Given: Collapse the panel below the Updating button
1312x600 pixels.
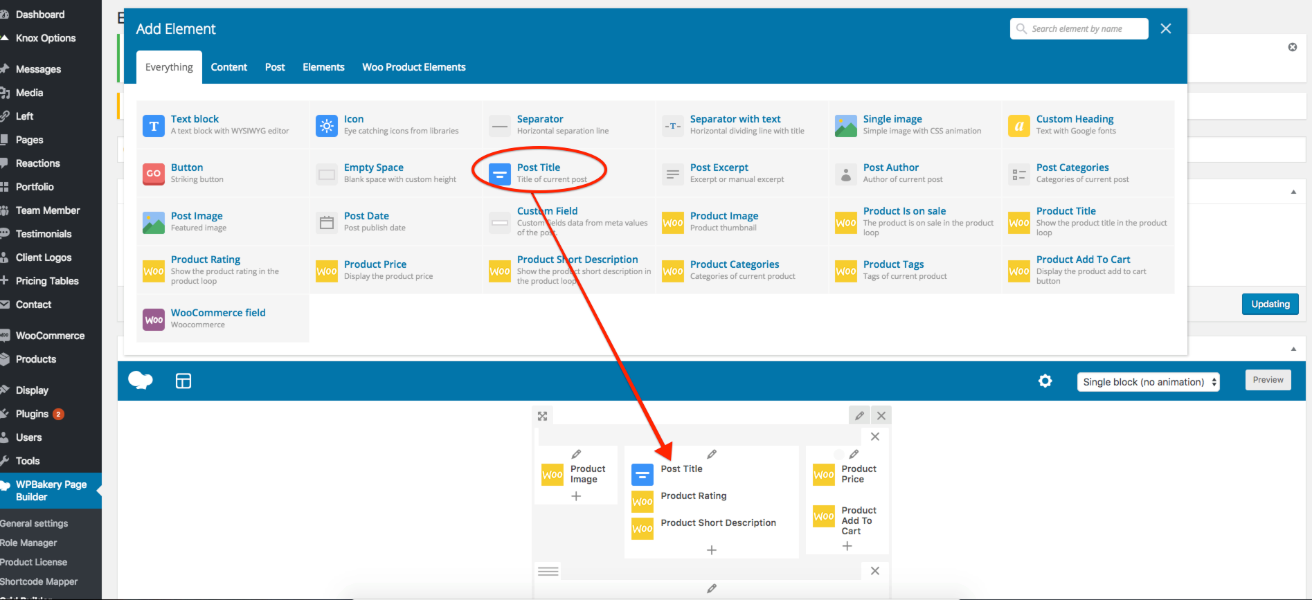Looking at the screenshot, I should pyautogui.click(x=1293, y=349).
